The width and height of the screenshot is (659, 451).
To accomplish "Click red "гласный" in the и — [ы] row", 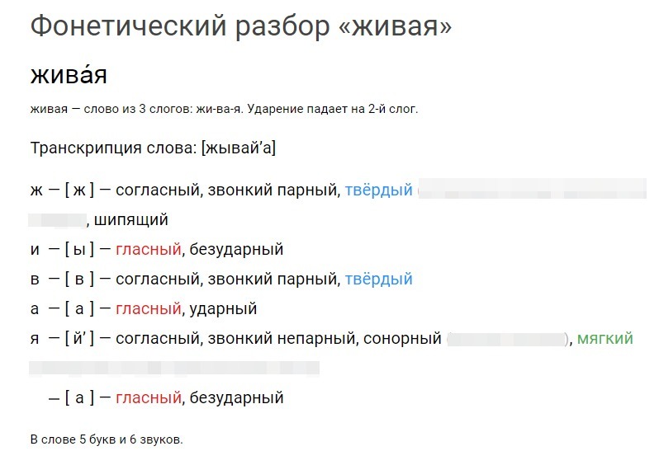I will point(149,249).
